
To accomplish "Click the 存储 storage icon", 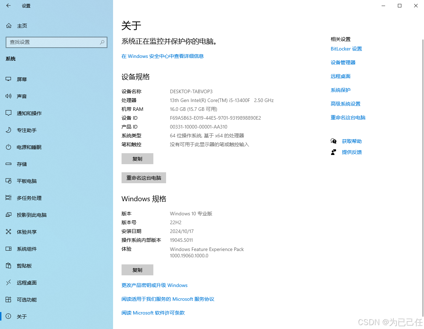I will [x=9, y=164].
